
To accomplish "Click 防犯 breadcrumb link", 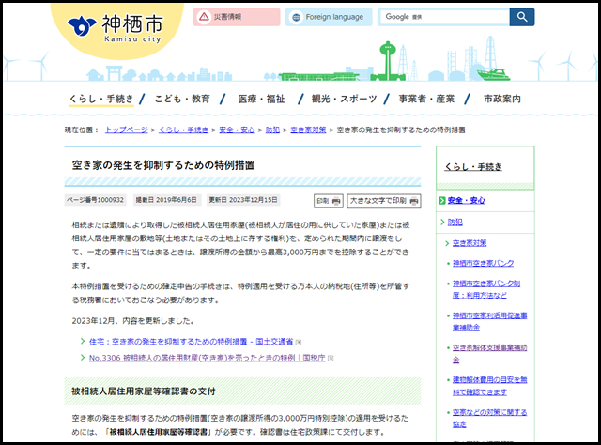I will pos(272,130).
